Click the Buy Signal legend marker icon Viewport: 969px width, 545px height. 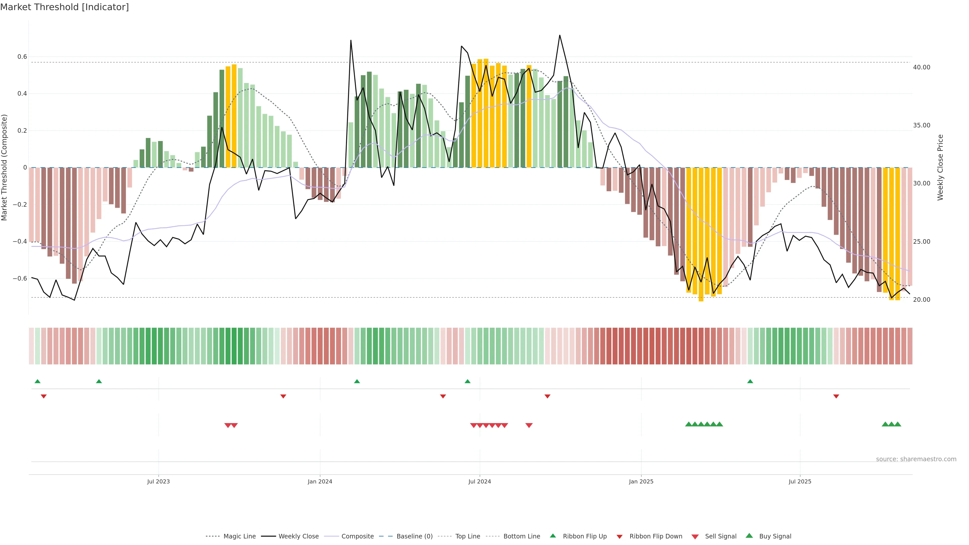(749, 536)
